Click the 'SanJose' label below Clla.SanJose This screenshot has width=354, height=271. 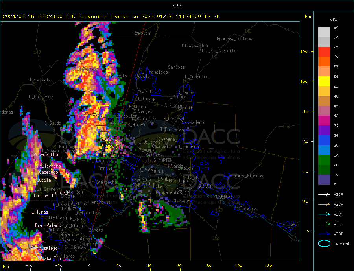coord(176,67)
